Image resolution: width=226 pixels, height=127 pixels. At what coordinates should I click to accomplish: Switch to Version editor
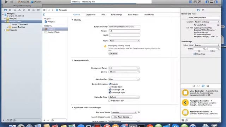tap(200, 2)
